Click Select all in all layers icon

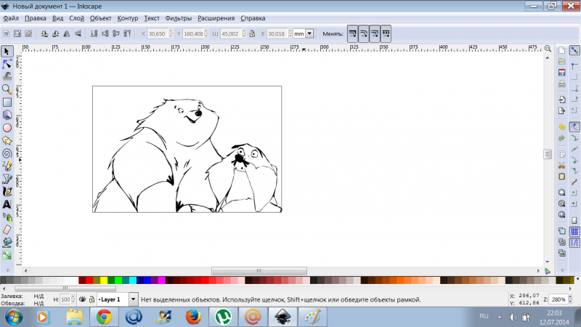click(x=17, y=33)
